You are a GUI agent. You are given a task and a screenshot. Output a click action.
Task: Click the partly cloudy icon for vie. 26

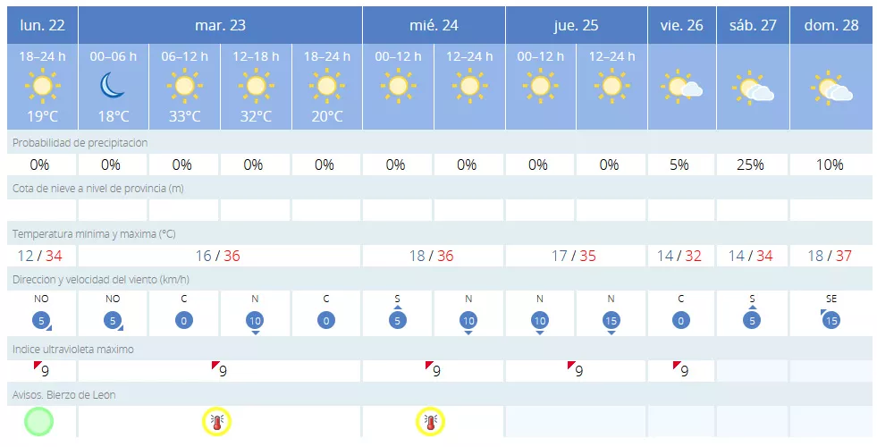[681, 88]
